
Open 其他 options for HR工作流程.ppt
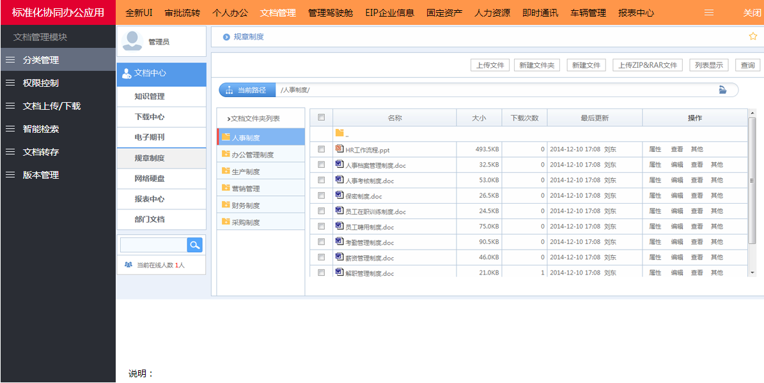[697, 149]
